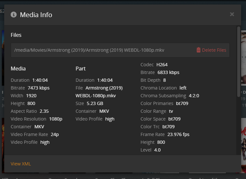Click the info icon beside Media Info title

[14, 15]
